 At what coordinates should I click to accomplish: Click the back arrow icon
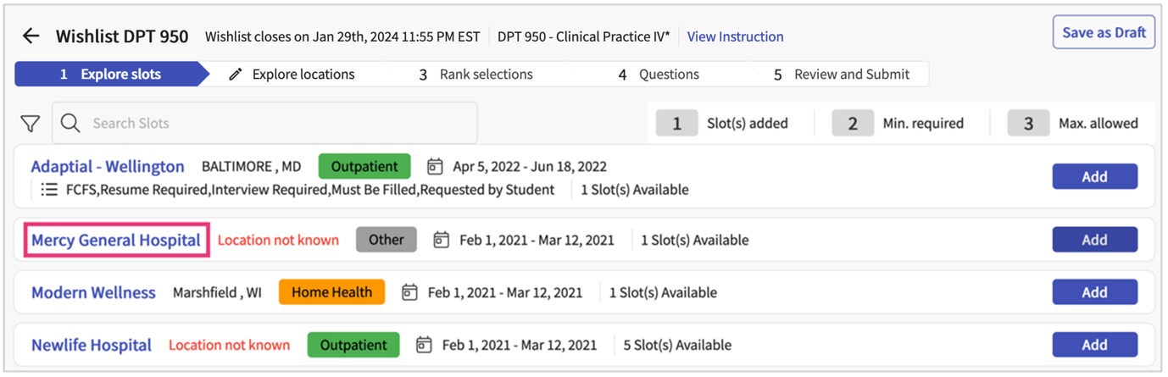[x=31, y=36]
